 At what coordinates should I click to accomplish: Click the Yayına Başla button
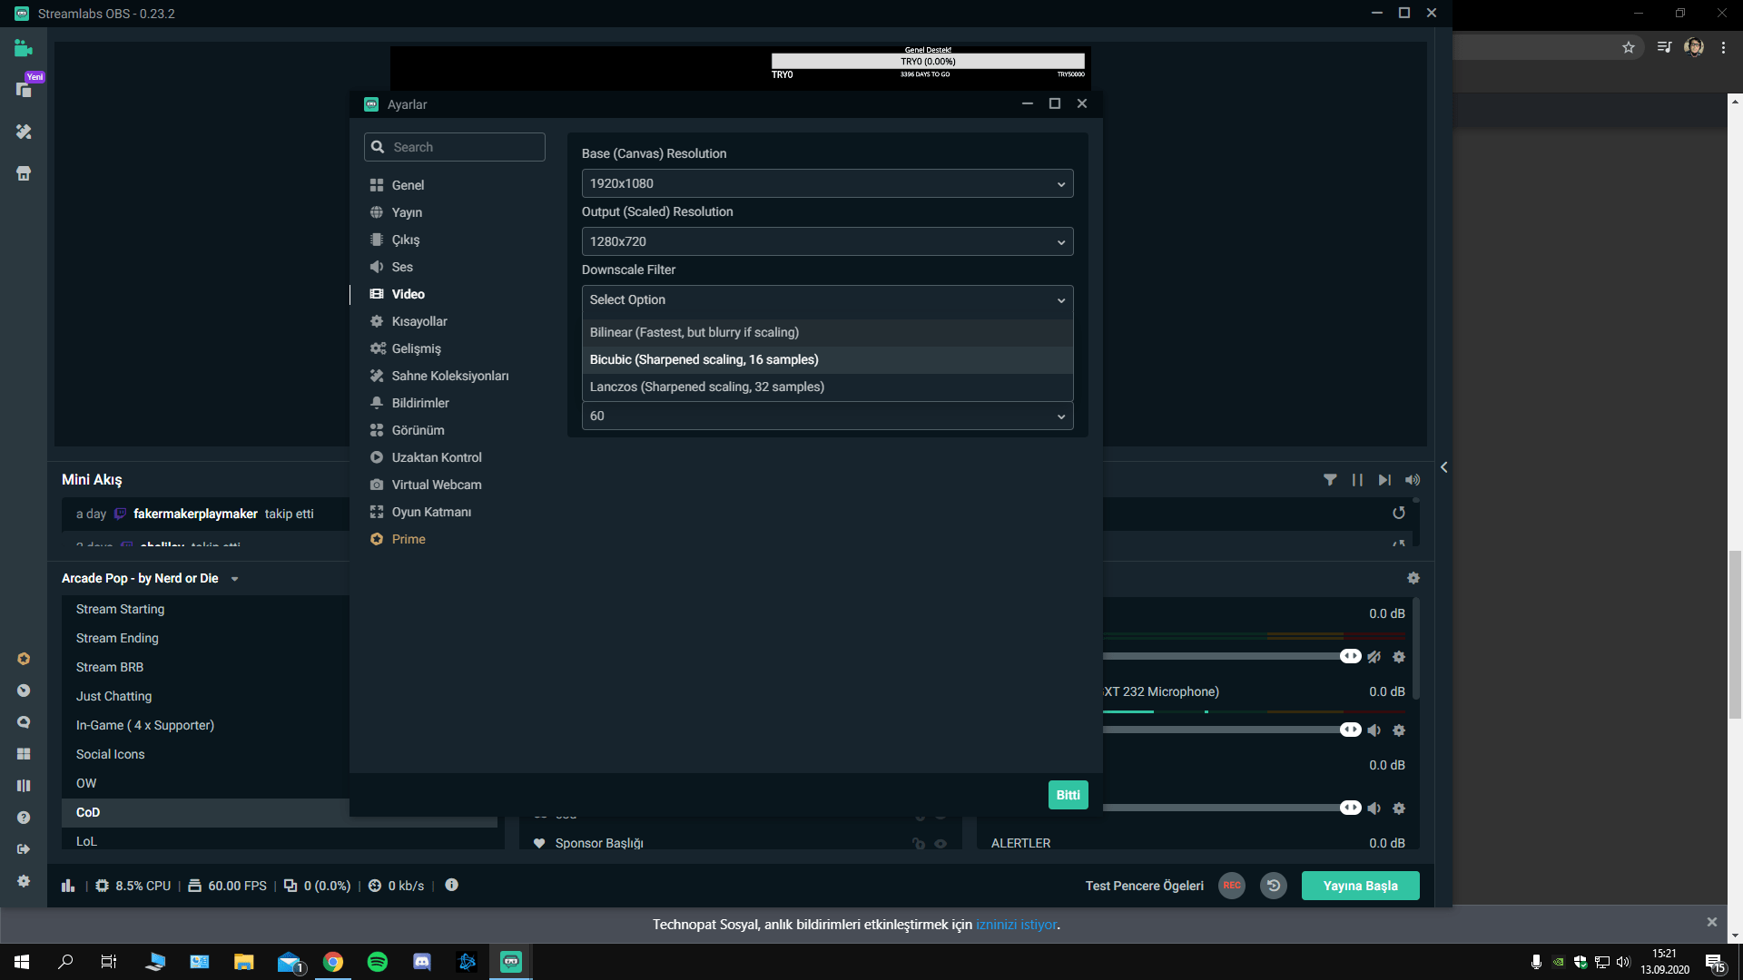pyautogui.click(x=1360, y=886)
